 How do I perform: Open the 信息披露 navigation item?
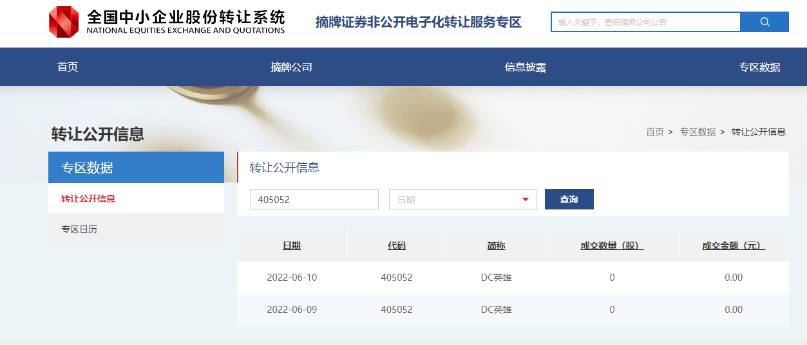click(526, 67)
